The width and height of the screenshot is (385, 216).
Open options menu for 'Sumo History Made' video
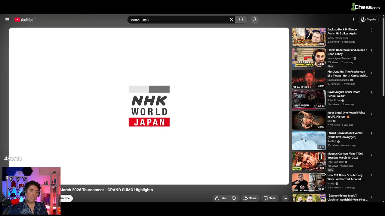371,196
